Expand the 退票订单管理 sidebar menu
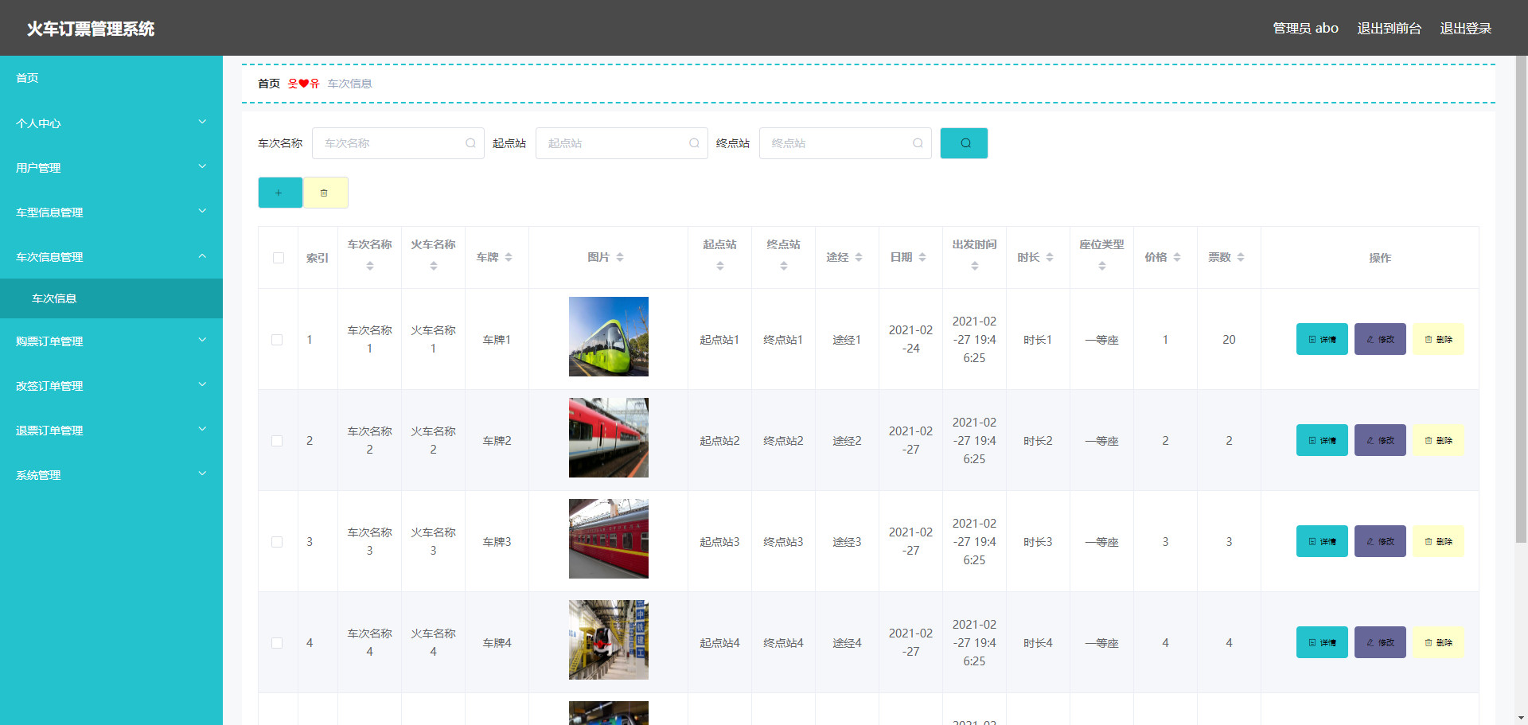Image resolution: width=1528 pixels, height=725 pixels. click(x=111, y=431)
